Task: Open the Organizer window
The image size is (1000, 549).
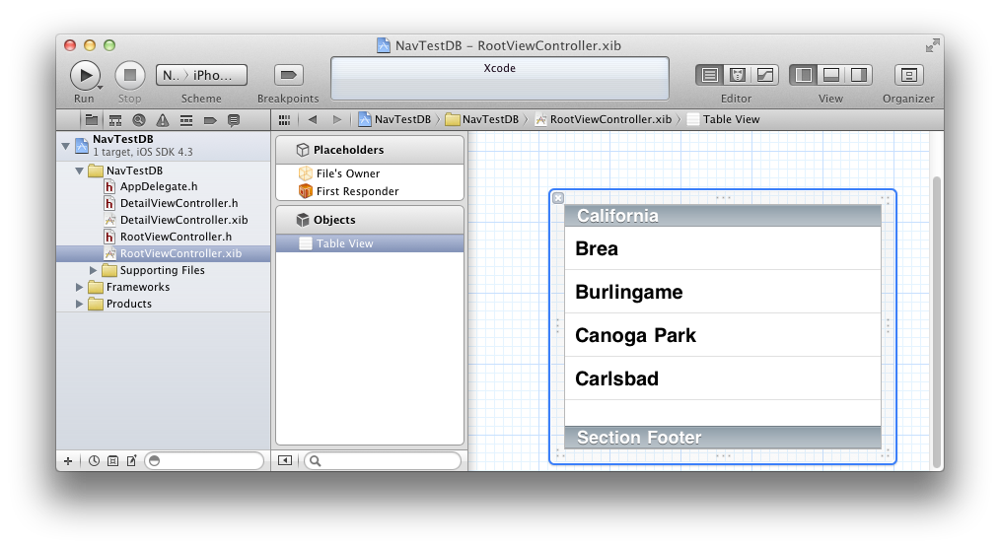Action: pos(909,75)
